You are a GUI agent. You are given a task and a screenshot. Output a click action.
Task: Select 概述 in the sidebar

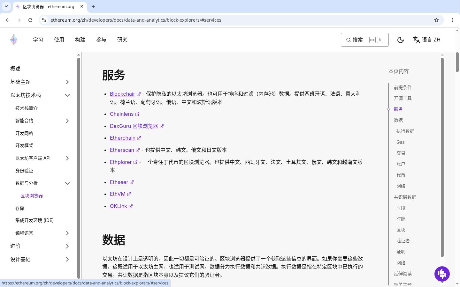[x=15, y=69]
